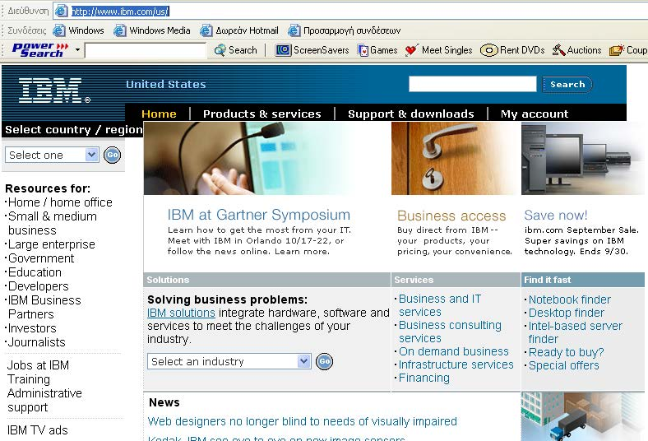Open the Home tab
Screen dimensions: 648x441
point(159,114)
